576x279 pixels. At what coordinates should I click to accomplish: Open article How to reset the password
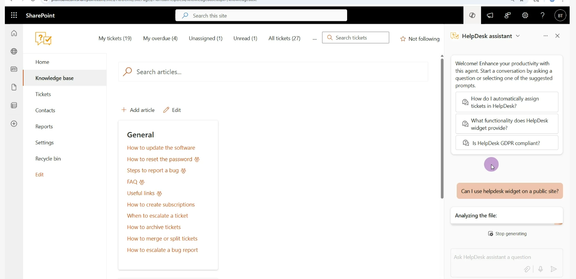coord(160,159)
